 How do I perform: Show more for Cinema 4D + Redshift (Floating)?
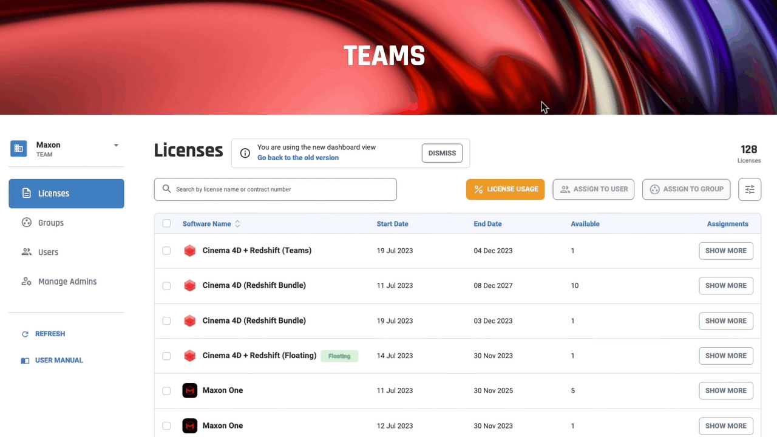click(x=726, y=356)
